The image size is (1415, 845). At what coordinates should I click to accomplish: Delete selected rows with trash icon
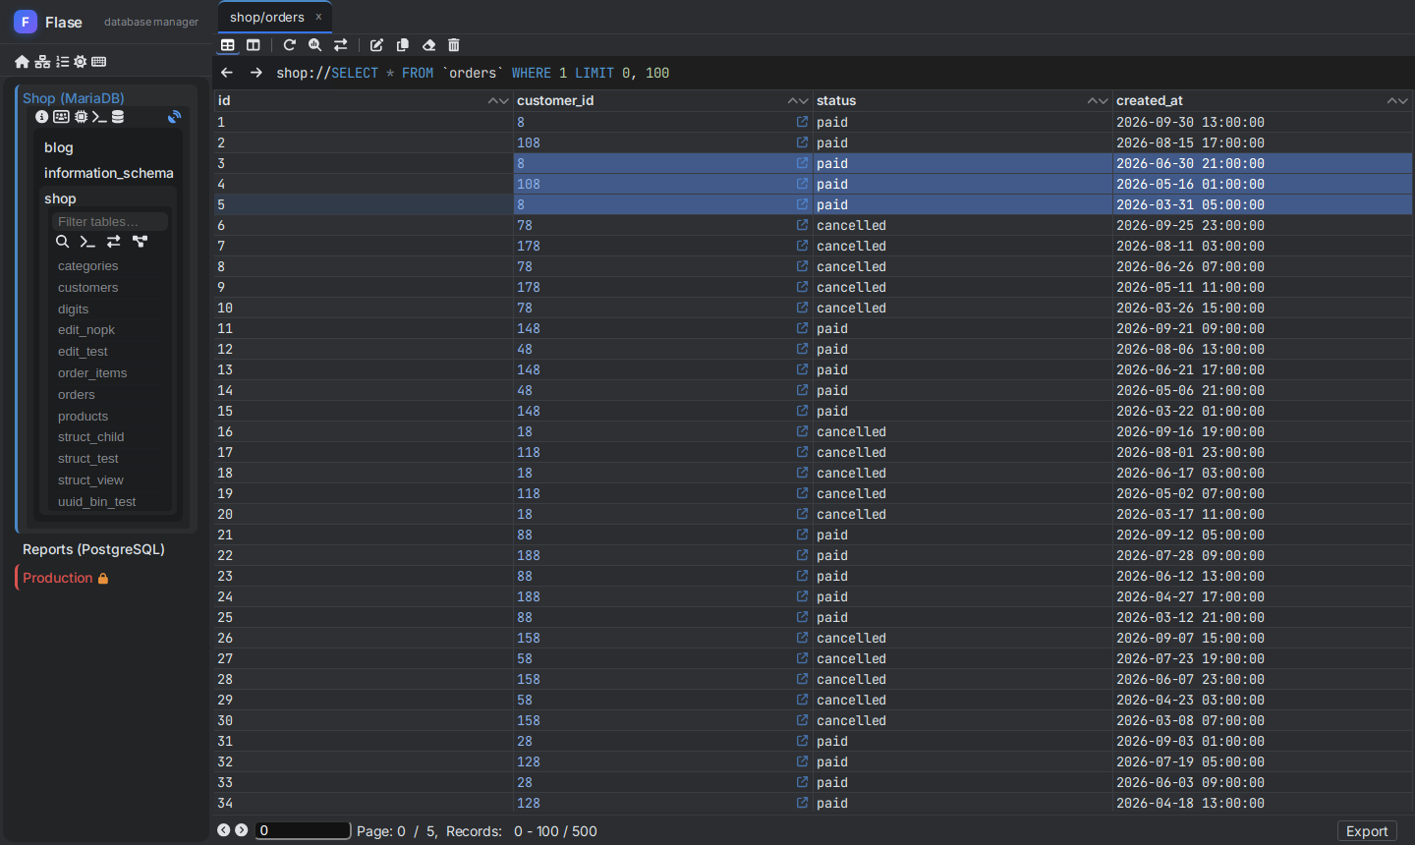(x=454, y=45)
